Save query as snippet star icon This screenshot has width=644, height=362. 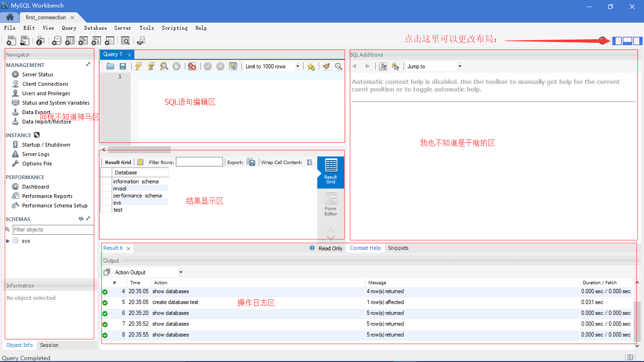click(x=311, y=66)
